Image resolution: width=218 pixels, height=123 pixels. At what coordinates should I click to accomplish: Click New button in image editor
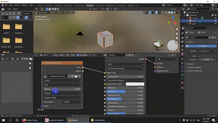25,59
